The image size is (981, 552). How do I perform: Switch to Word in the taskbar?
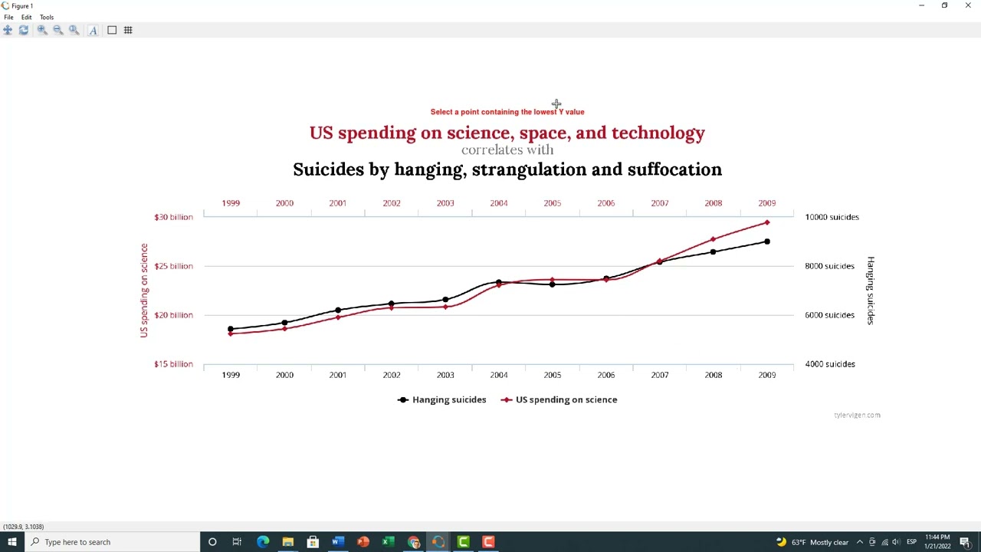tap(338, 542)
